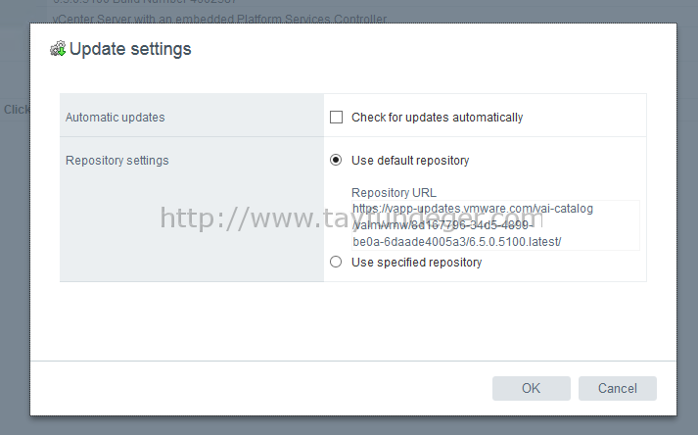Click the Use default repository label text
Viewport: 698px width, 435px height.
click(410, 161)
